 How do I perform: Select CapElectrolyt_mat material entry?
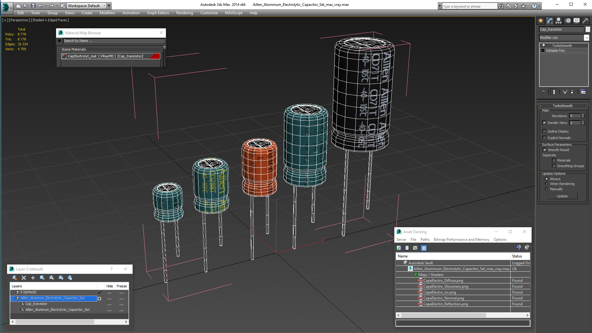111,56
